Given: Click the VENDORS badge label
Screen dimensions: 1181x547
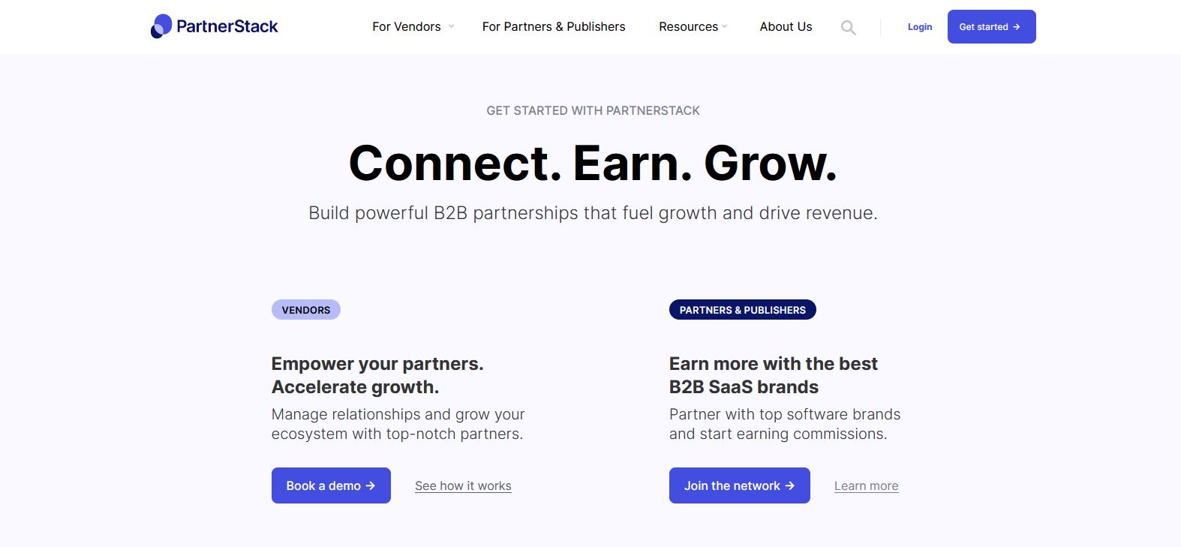Looking at the screenshot, I should point(306,310).
